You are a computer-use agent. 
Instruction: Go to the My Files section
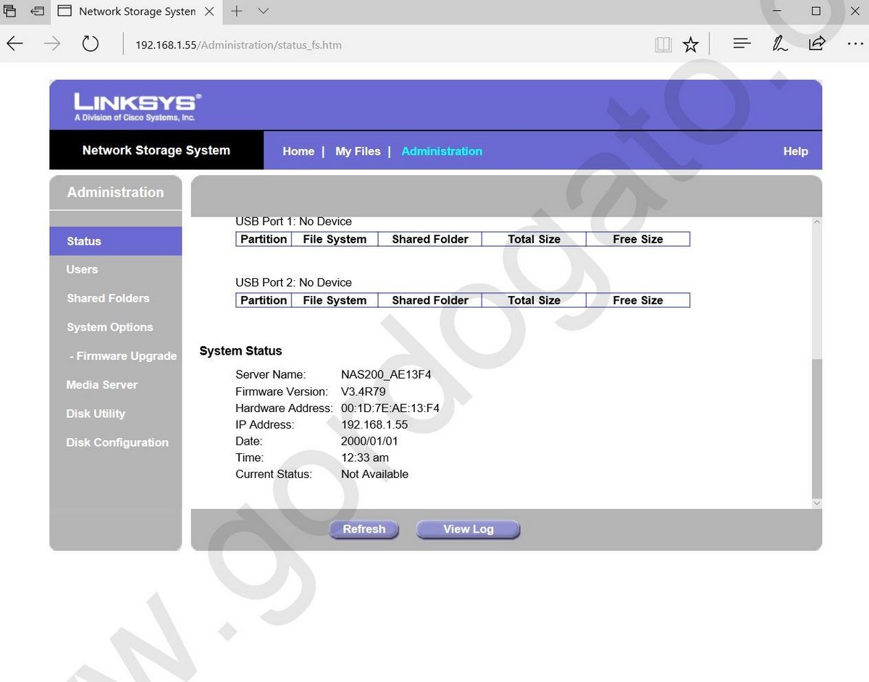click(358, 151)
